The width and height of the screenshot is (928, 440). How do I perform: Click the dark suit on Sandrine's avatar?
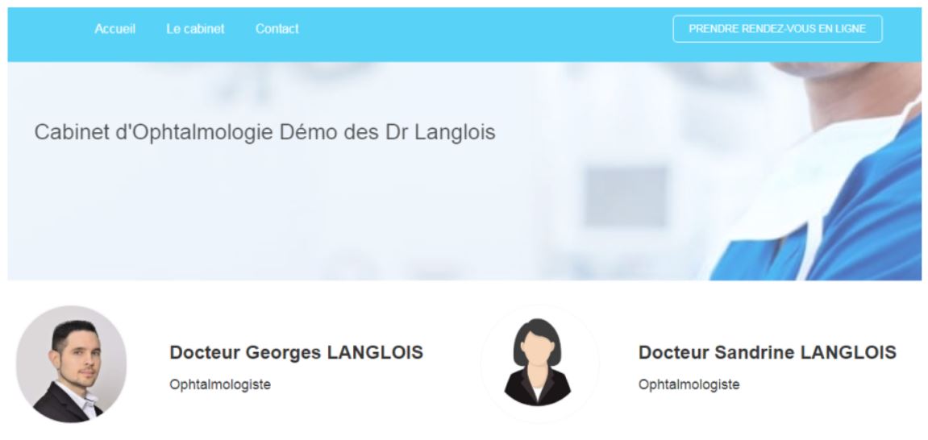coord(538,392)
